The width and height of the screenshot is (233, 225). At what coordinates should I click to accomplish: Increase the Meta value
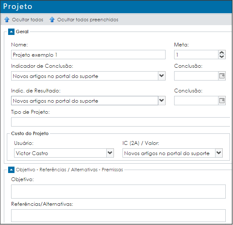[x=222, y=52]
